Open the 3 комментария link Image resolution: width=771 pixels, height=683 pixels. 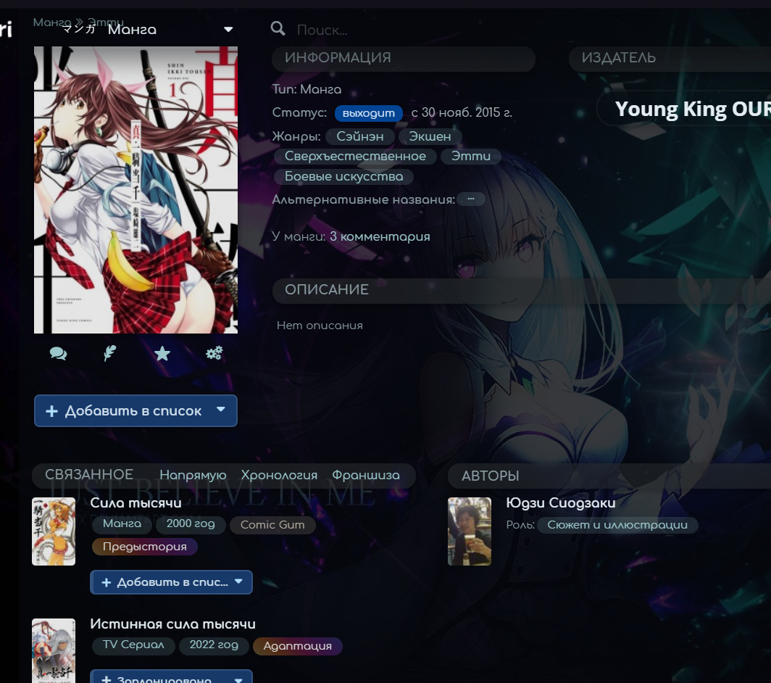click(380, 236)
